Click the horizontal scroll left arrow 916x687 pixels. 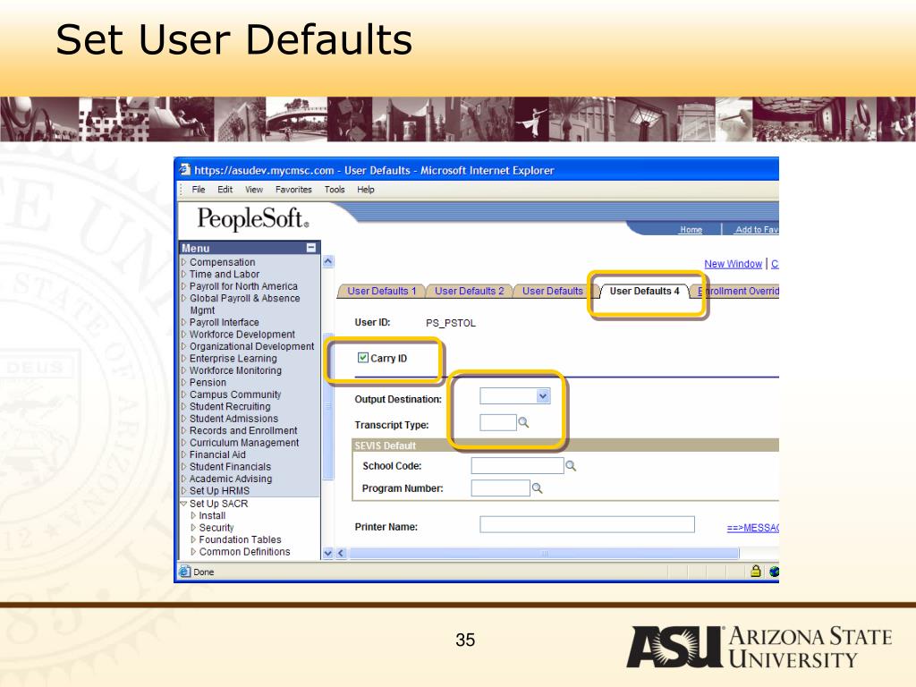(341, 553)
